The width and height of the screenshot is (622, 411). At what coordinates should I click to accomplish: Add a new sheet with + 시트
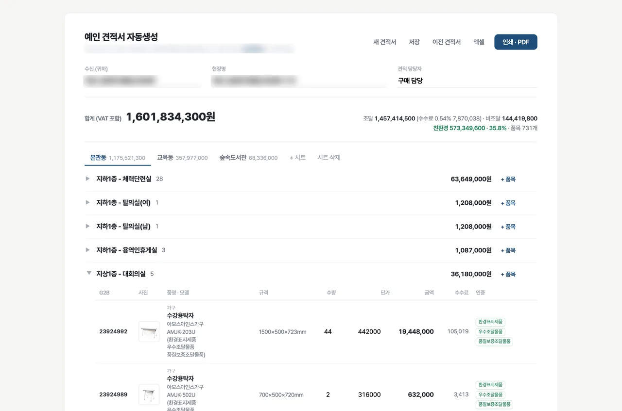(x=297, y=158)
